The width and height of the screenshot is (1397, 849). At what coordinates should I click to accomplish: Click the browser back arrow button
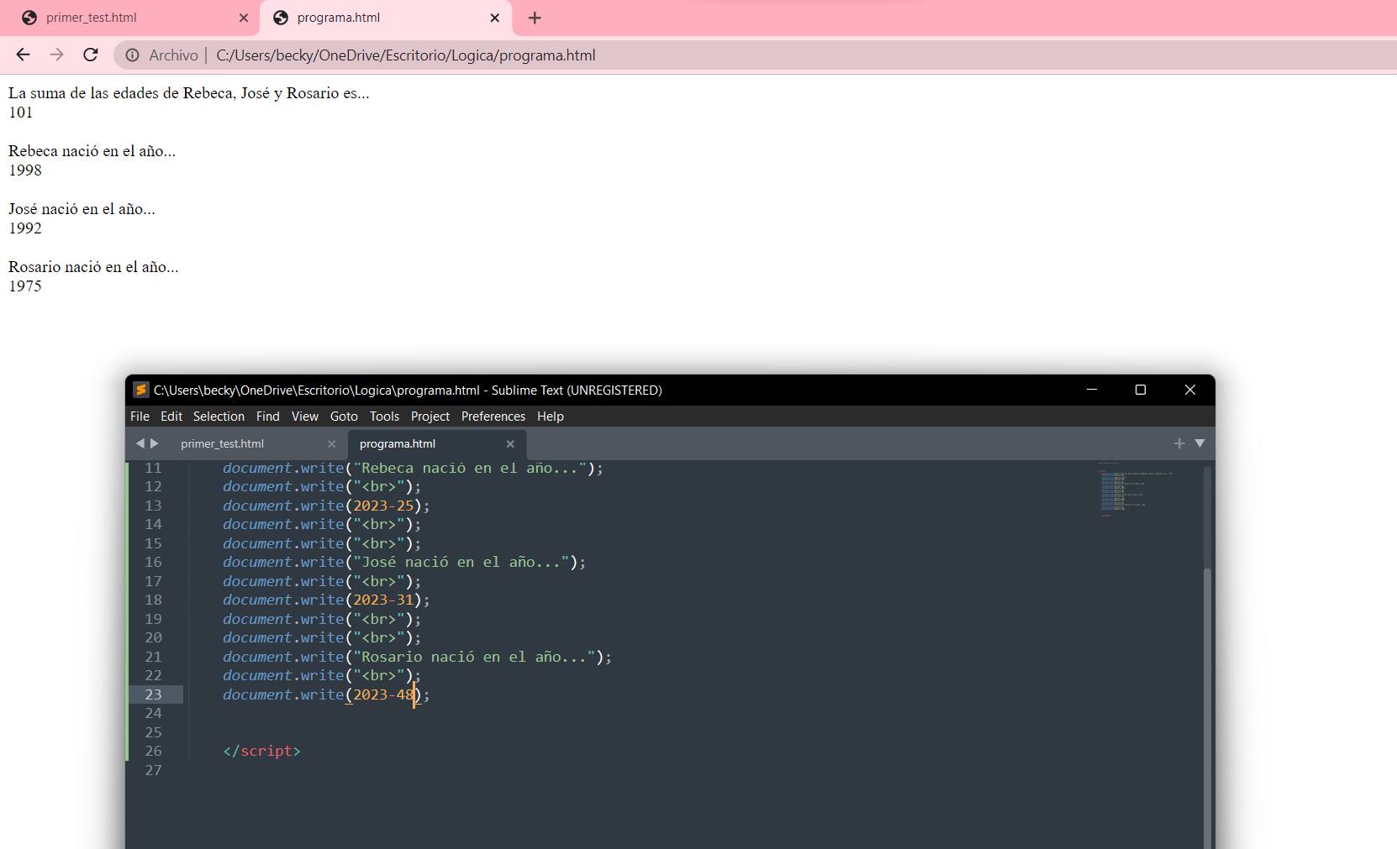pyautogui.click(x=23, y=55)
